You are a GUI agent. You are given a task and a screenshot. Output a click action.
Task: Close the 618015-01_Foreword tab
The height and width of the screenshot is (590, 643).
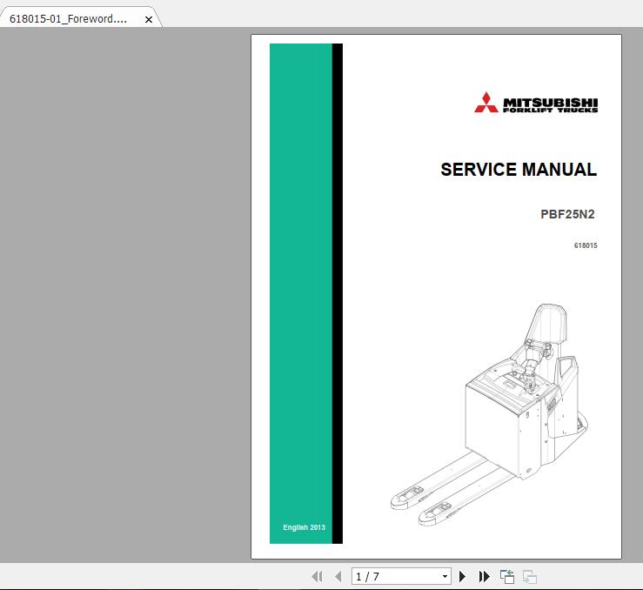pos(149,19)
